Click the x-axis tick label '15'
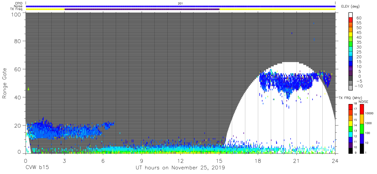Screen dimensions: 377x174 (219, 160)
